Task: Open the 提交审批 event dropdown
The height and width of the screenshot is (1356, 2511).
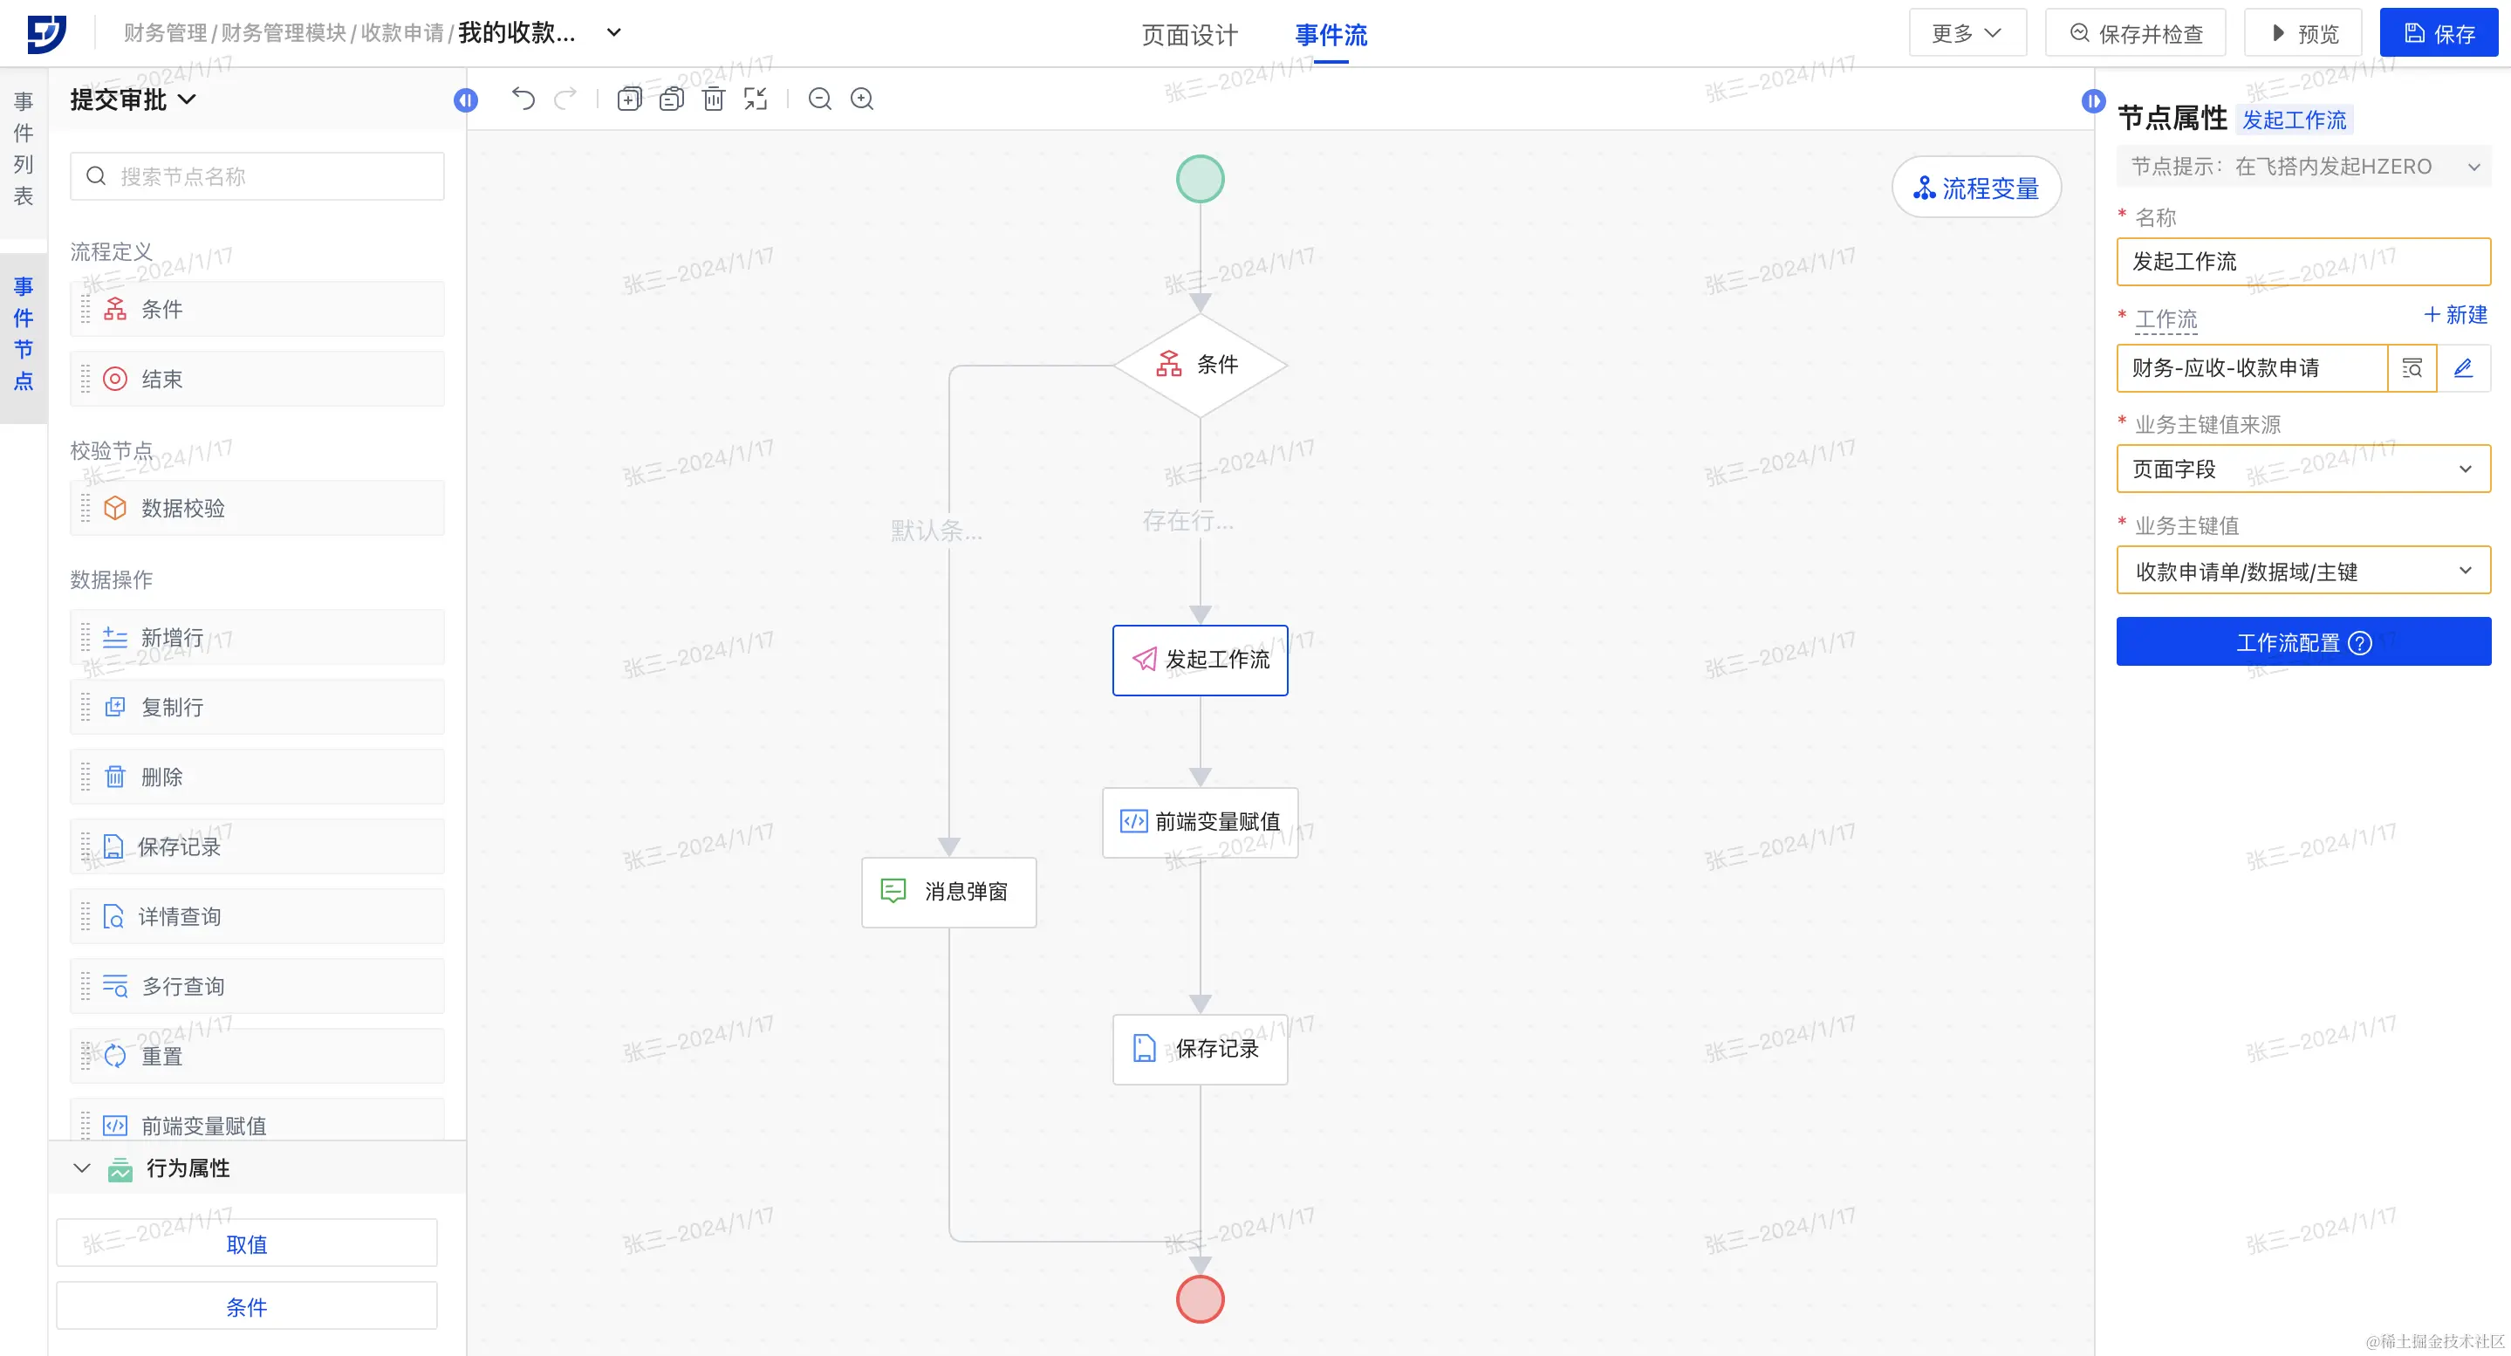Action: pyautogui.click(x=133, y=99)
